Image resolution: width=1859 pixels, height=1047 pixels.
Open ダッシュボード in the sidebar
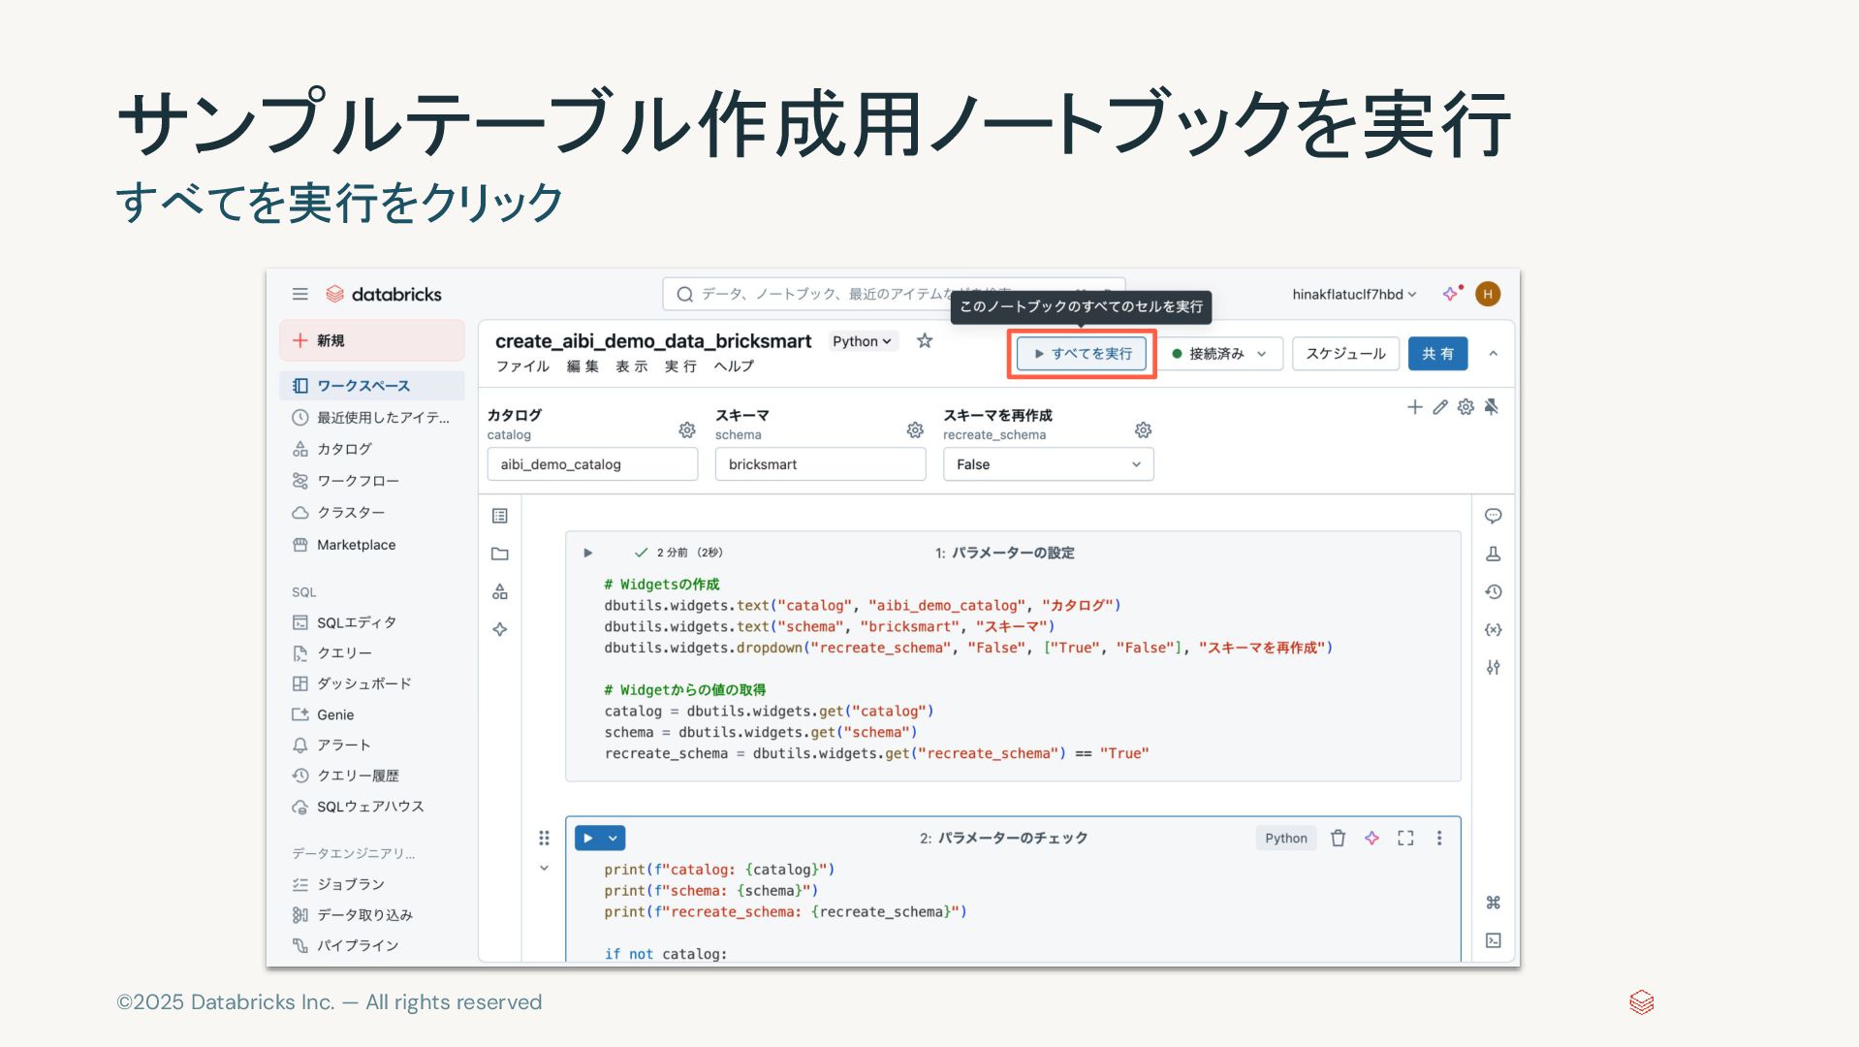(372, 683)
